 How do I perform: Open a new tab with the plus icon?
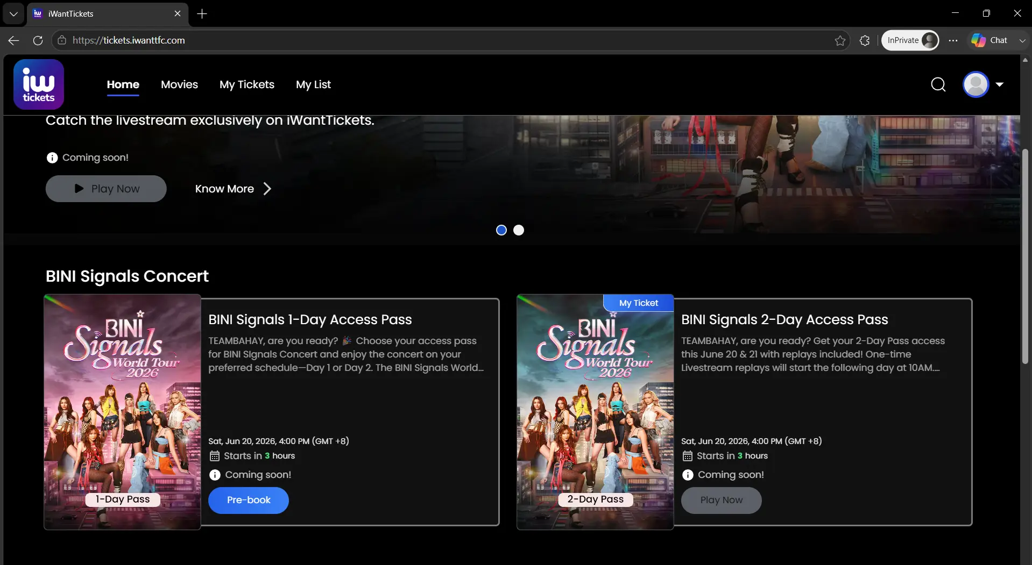point(202,13)
